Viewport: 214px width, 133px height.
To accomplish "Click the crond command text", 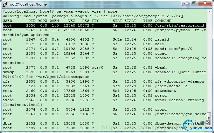I will (161, 109).
